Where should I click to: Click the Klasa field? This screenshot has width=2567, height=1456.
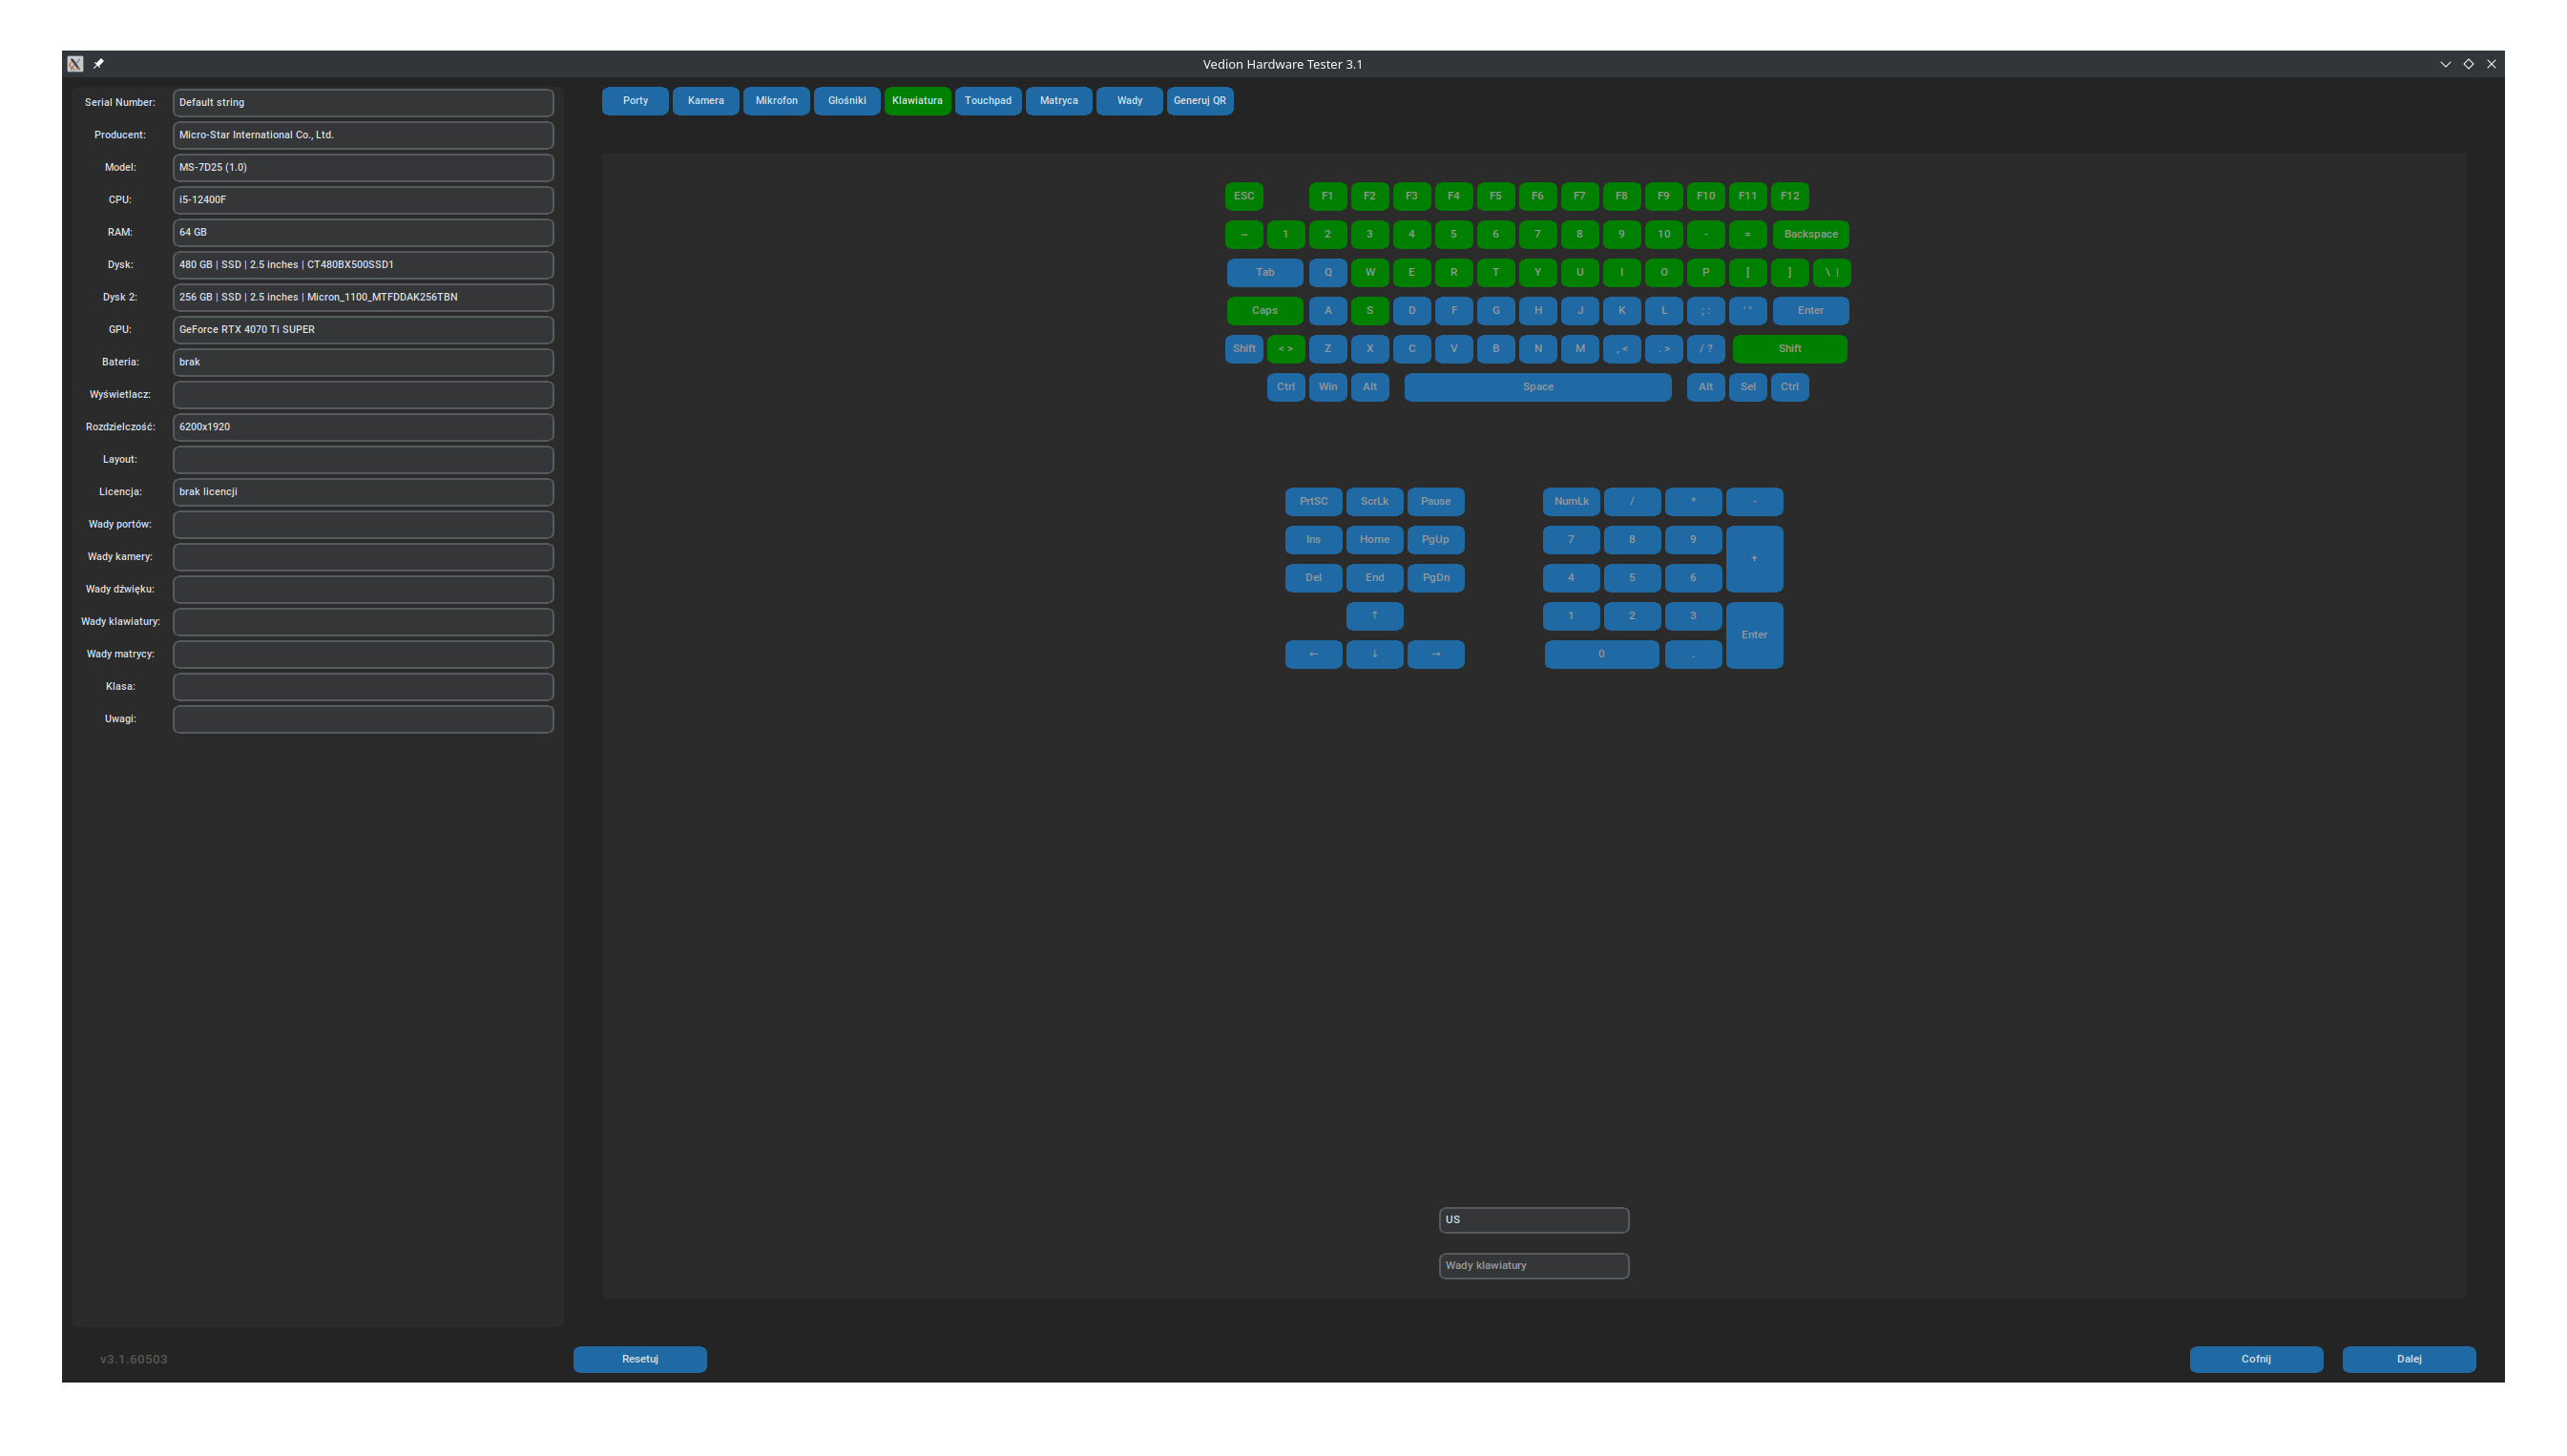point(363,687)
